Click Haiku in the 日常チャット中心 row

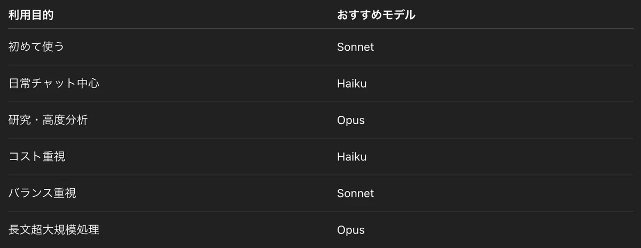351,84
